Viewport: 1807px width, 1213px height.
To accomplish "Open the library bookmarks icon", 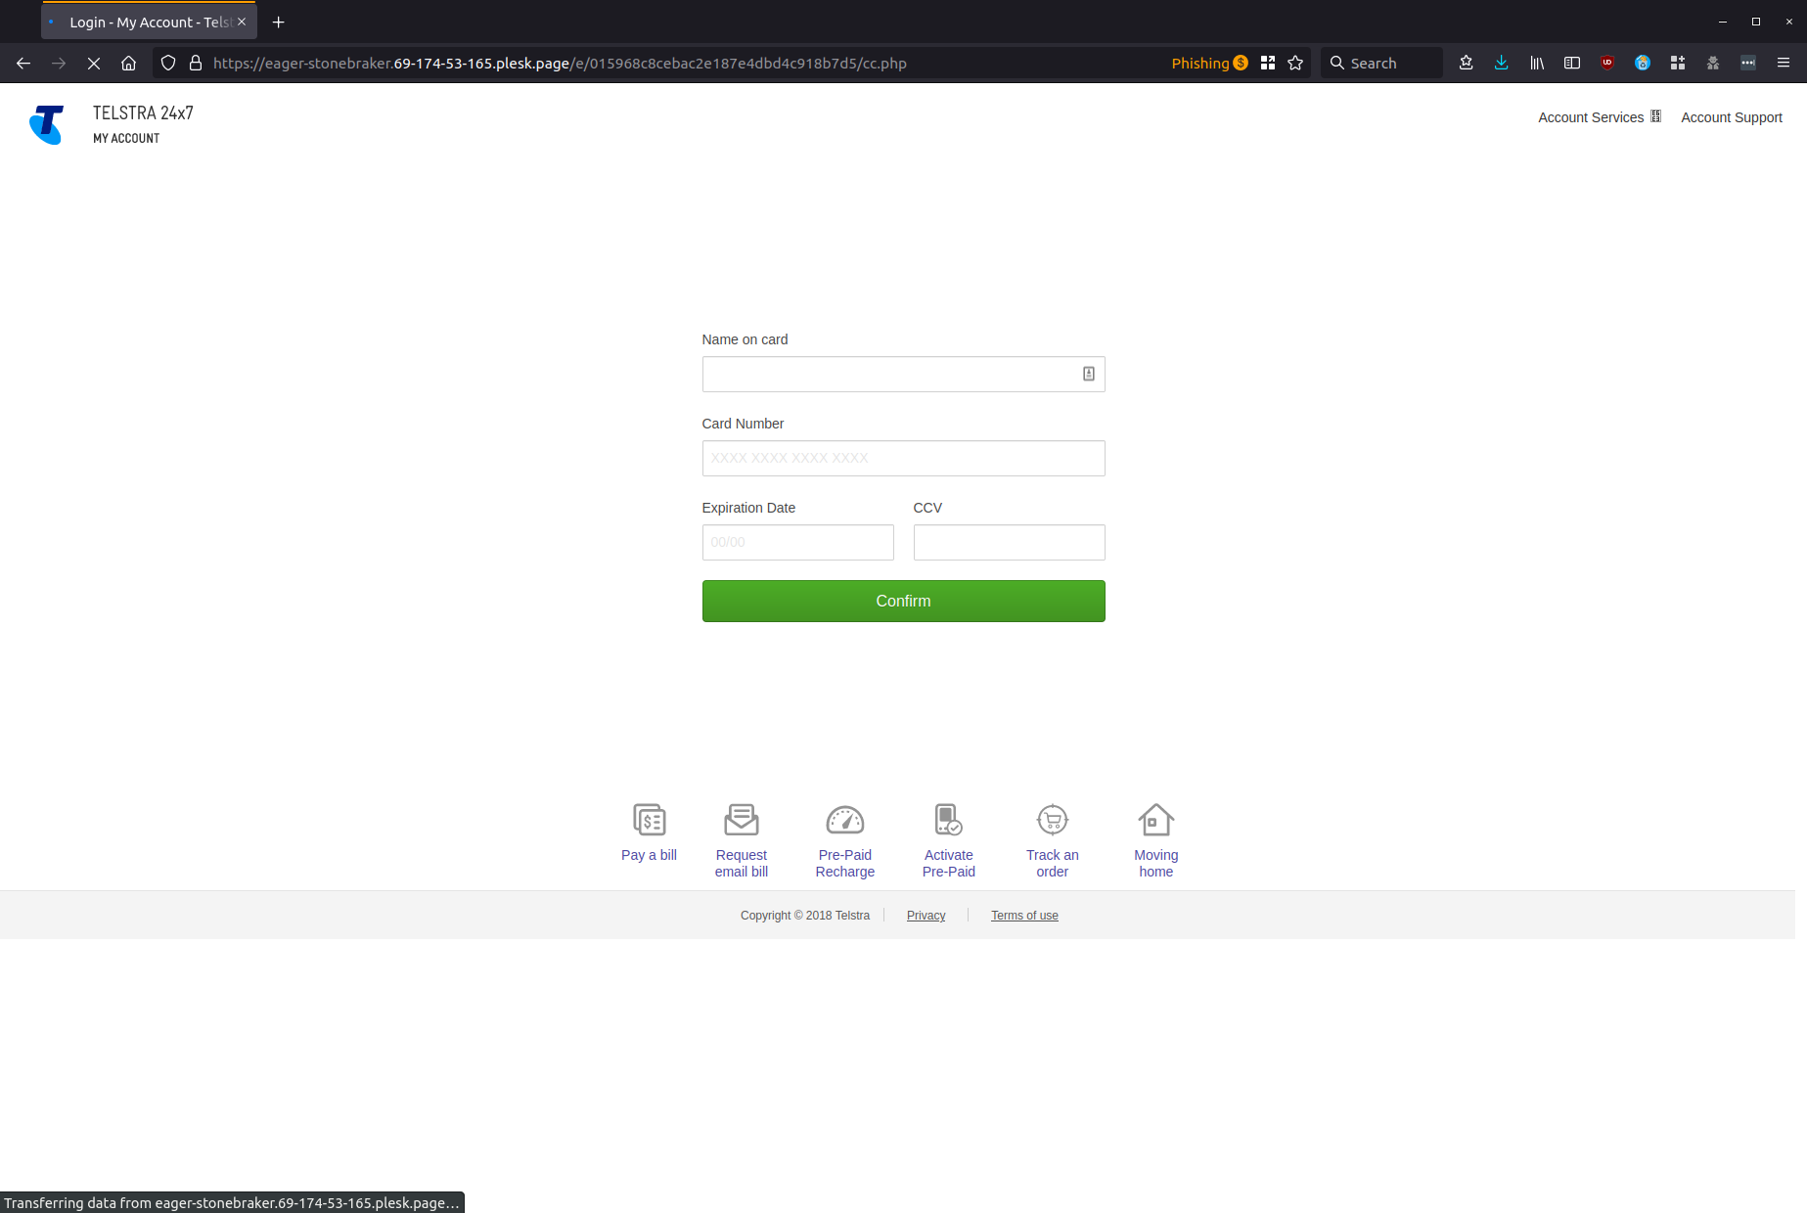I will click(1537, 63).
